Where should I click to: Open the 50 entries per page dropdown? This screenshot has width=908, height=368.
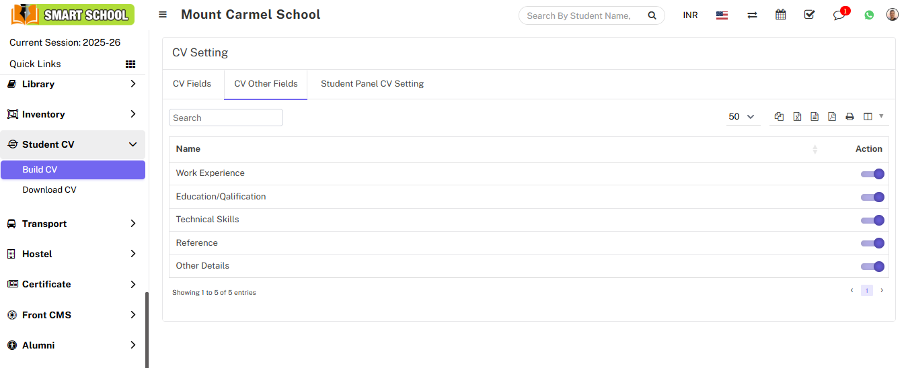click(x=741, y=117)
